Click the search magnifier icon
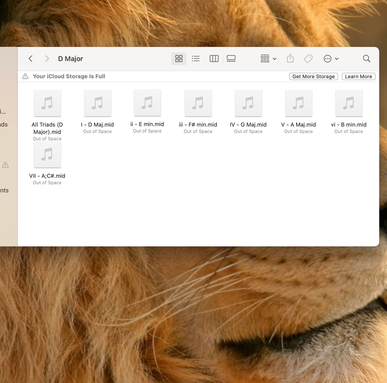Screen dimensions: 387x383 pos(366,59)
